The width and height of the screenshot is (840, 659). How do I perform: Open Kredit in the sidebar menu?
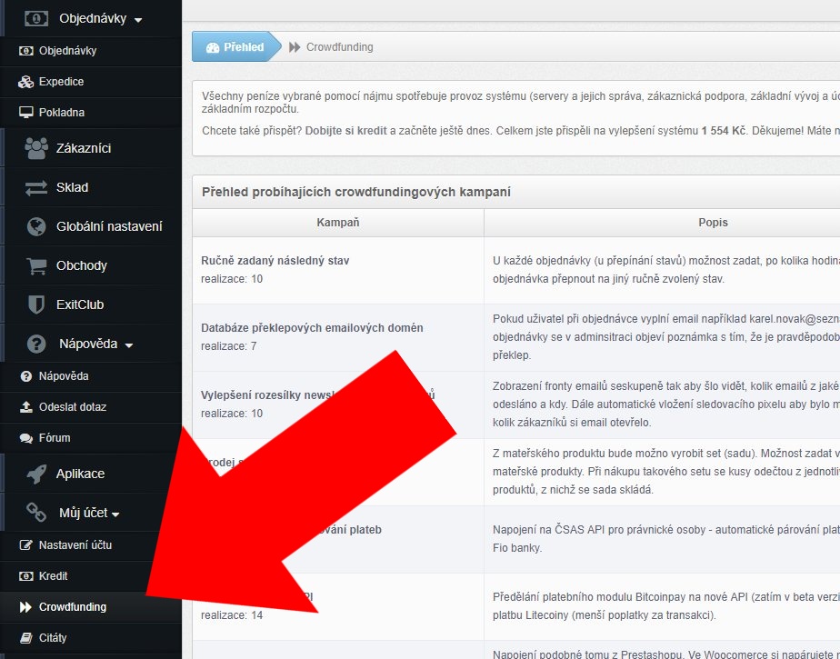(53, 576)
